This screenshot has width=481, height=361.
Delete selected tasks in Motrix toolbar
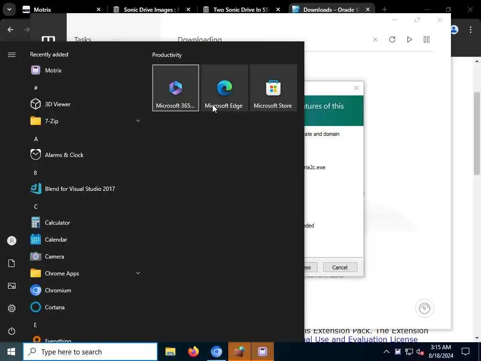pyautogui.click(x=375, y=39)
